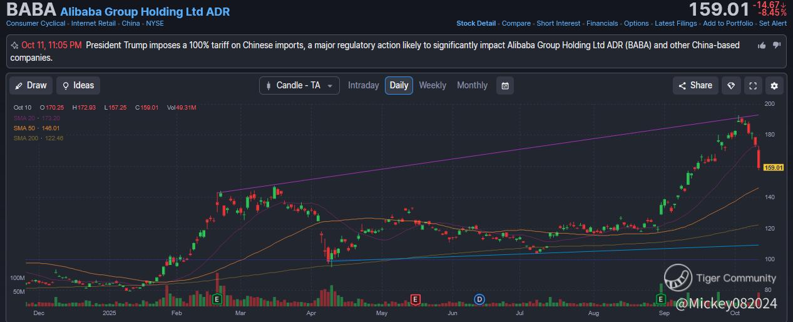The image size is (793, 322).
Task: Open the Stock Detail link
Action: click(x=476, y=23)
